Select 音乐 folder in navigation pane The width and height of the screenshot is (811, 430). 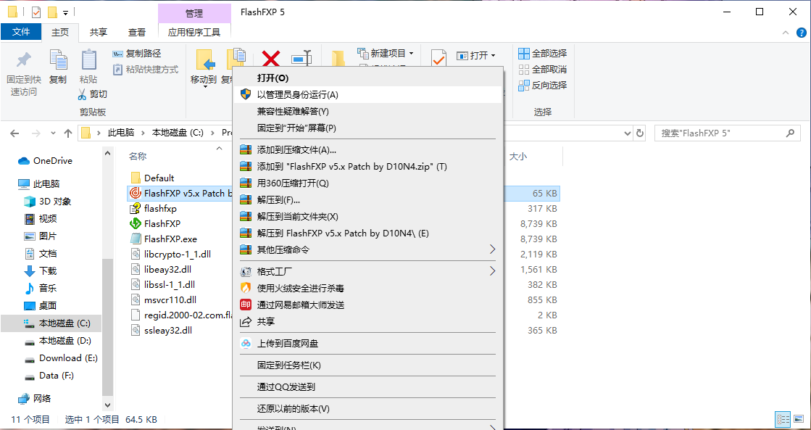(41, 288)
